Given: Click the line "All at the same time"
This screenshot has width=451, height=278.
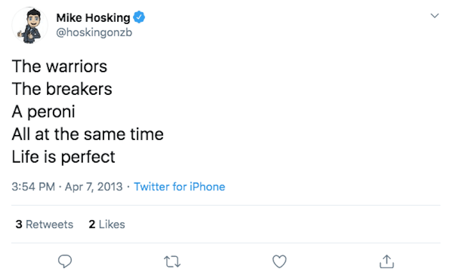Looking at the screenshot, I should (88, 134).
